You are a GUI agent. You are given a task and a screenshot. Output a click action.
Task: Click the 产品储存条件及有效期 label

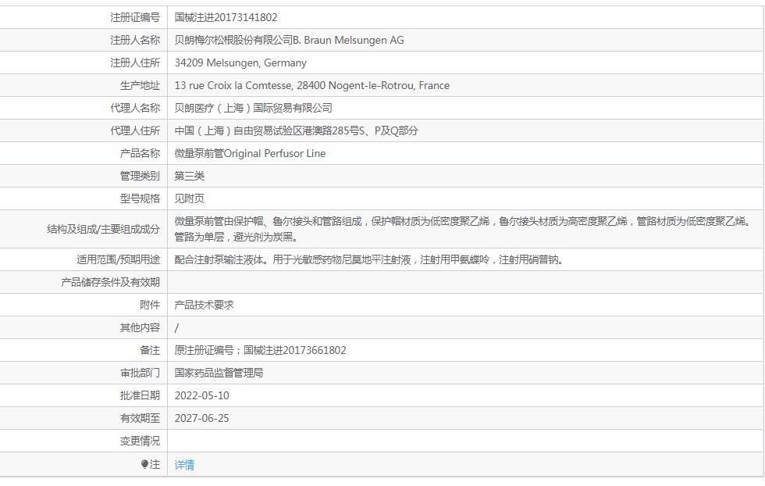click(110, 282)
